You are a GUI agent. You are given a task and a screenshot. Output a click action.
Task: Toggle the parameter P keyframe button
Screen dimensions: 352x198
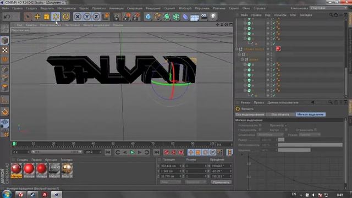click(x=212, y=152)
